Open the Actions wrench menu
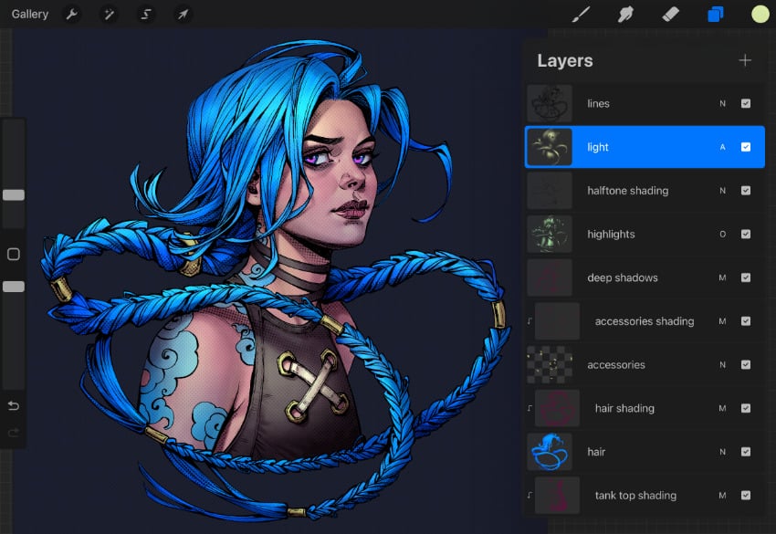This screenshot has width=776, height=534. 72,15
